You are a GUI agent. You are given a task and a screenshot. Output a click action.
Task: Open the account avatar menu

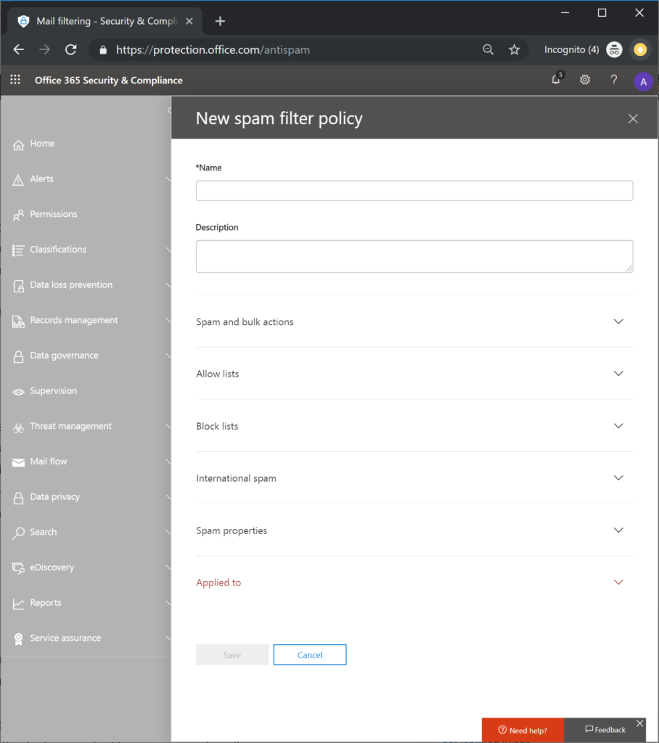[x=643, y=81]
